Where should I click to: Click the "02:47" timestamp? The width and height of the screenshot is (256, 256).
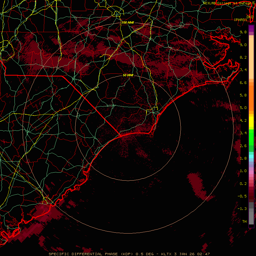tap(203, 254)
